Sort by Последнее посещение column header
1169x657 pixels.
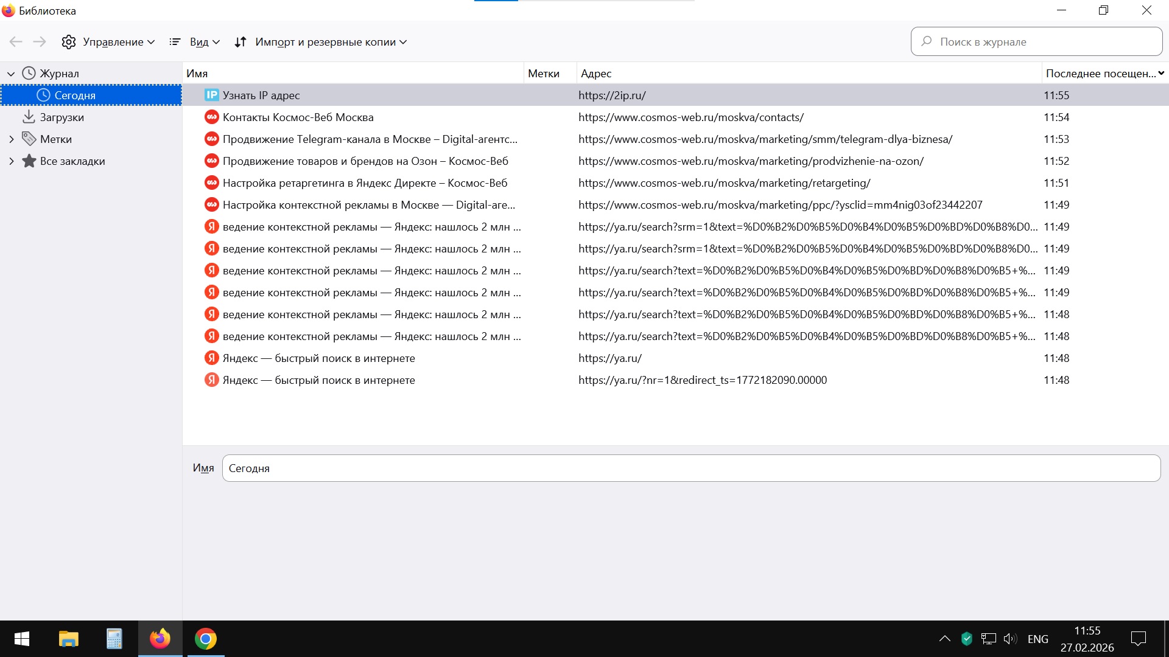pyautogui.click(x=1100, y=74)
